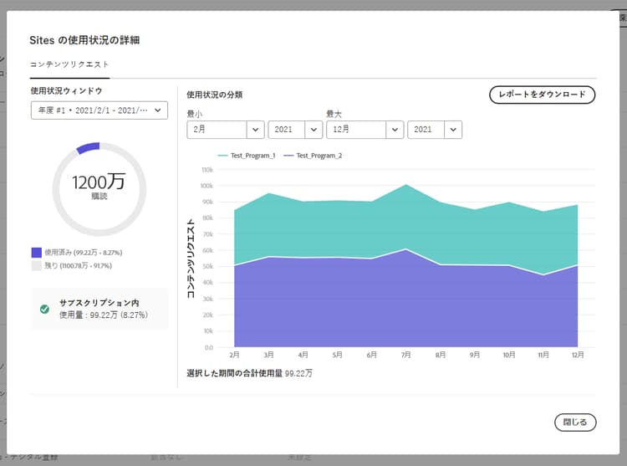
Task: Click the 7月 x-axis label
Action: [405, 355]
